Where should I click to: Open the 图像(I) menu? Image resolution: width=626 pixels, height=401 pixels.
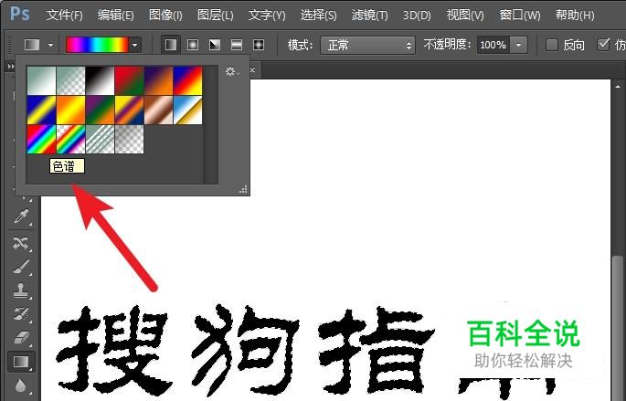[165, 16]
